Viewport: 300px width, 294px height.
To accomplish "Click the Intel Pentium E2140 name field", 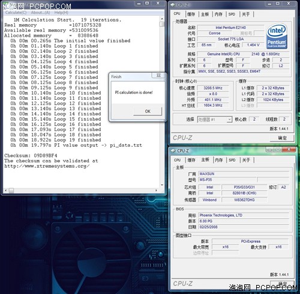I will point(230,28).
